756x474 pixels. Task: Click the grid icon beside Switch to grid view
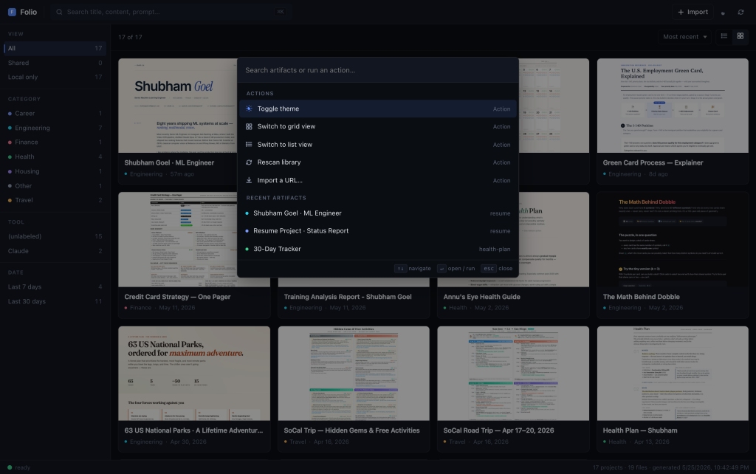point(249,126)
